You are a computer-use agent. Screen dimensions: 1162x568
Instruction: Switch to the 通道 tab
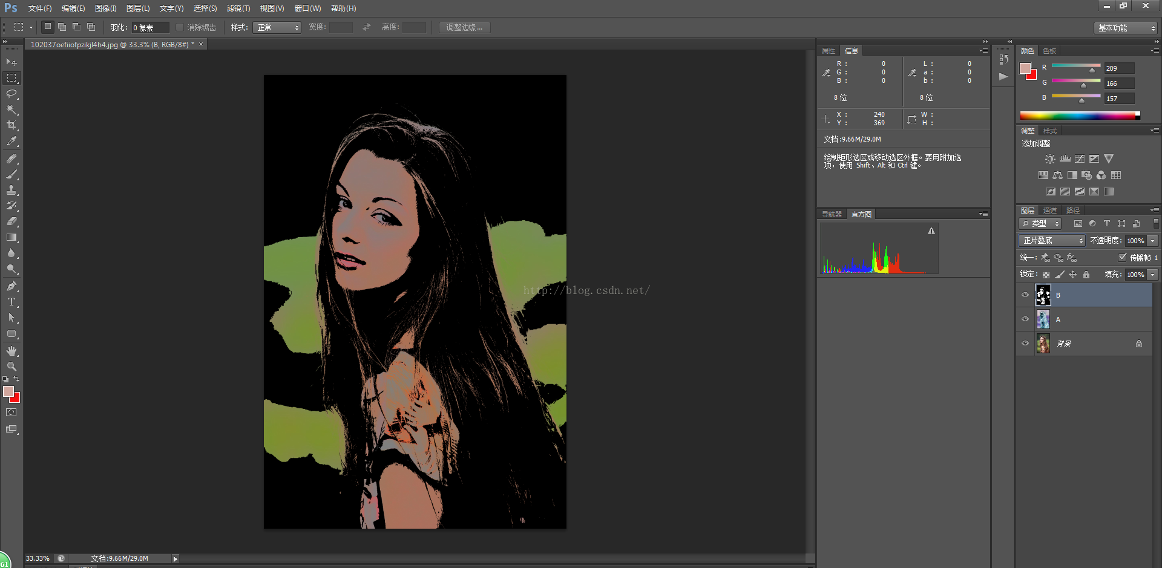[x=1050, y=211]
